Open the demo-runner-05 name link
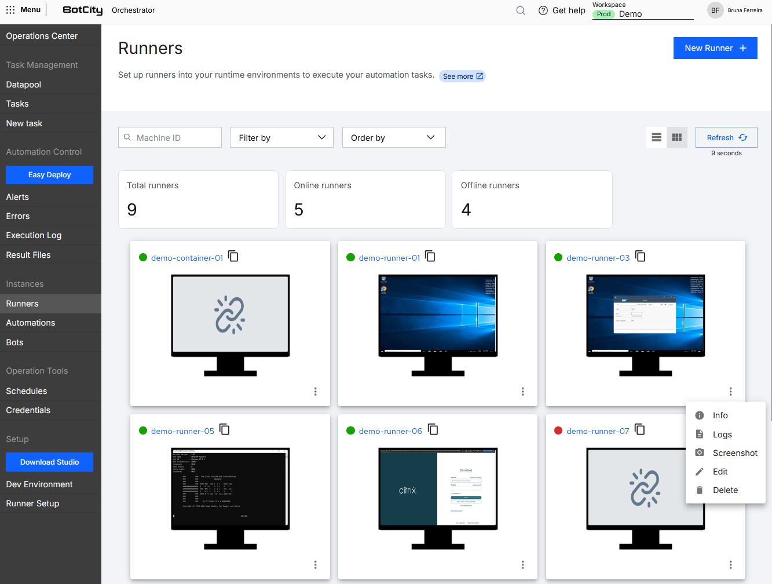Screen dimensions: 772x584 [182, 431]
